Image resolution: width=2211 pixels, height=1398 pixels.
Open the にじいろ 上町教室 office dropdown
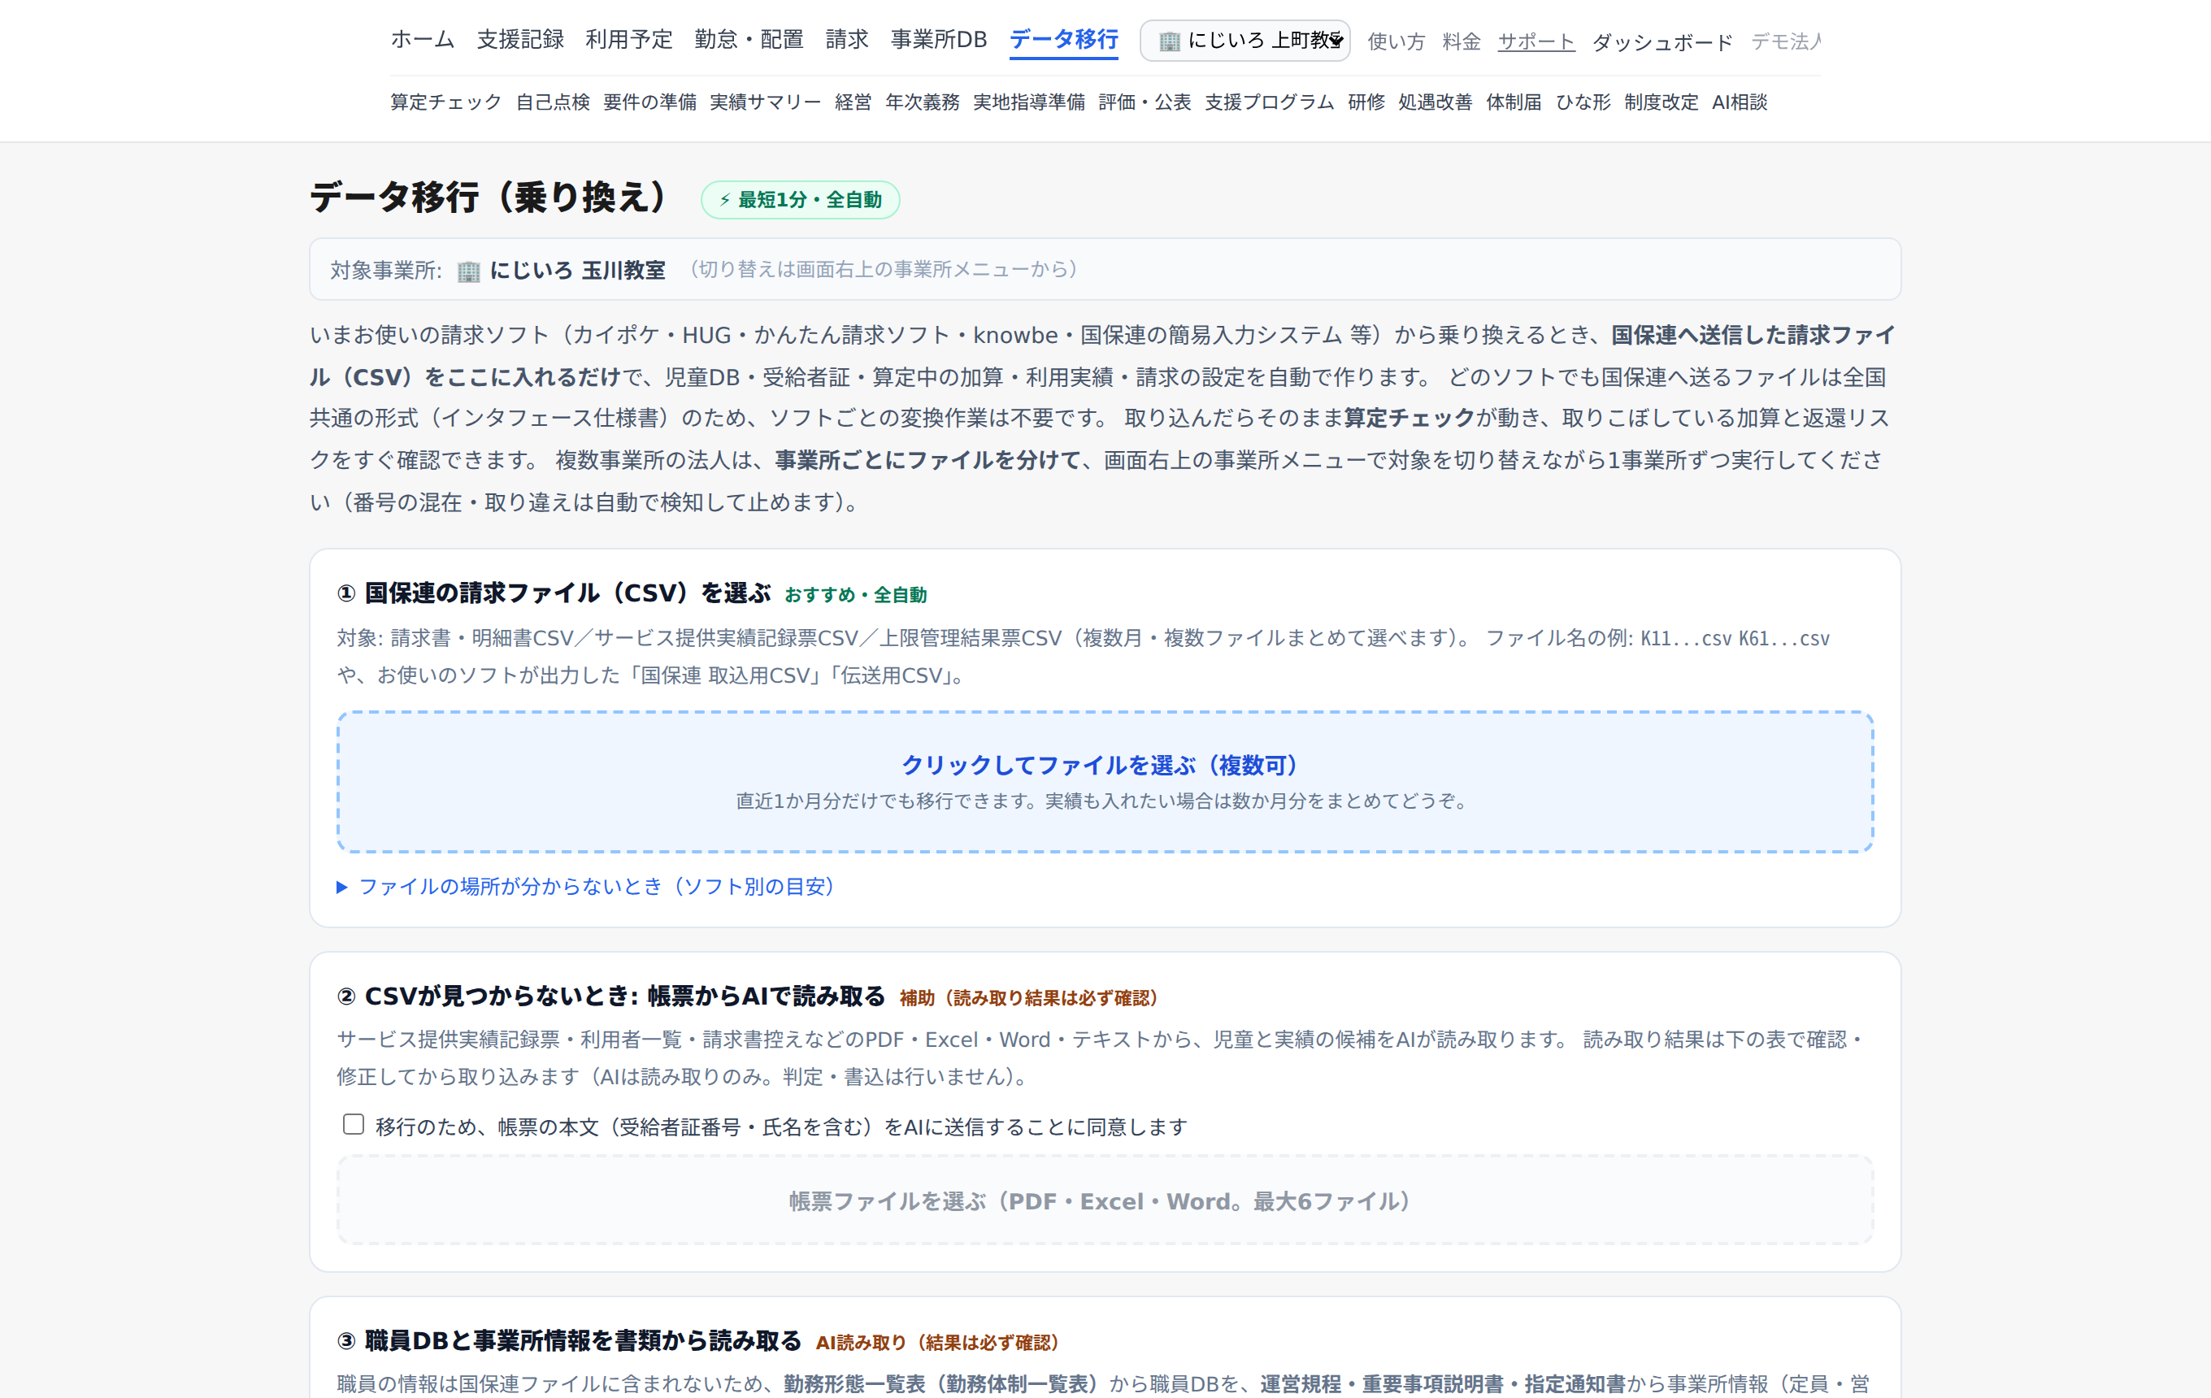point(1245,41)
